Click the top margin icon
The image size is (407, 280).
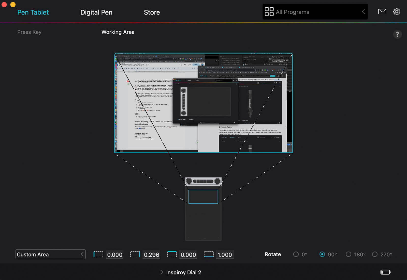click(x=172, y=254)
